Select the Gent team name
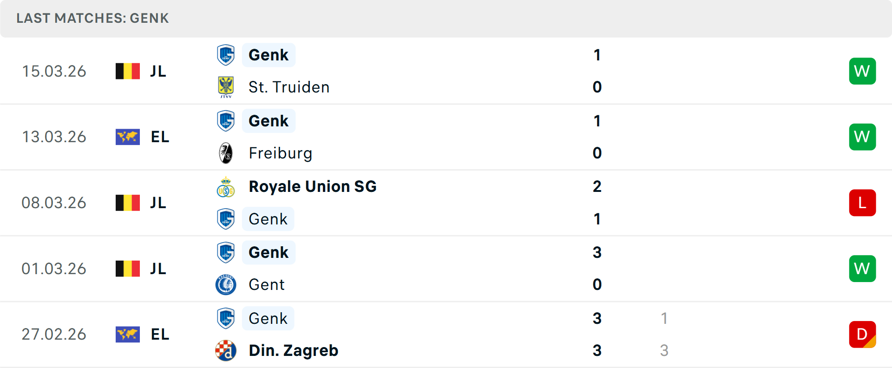The image size is (892, 368). click(267, 284)
